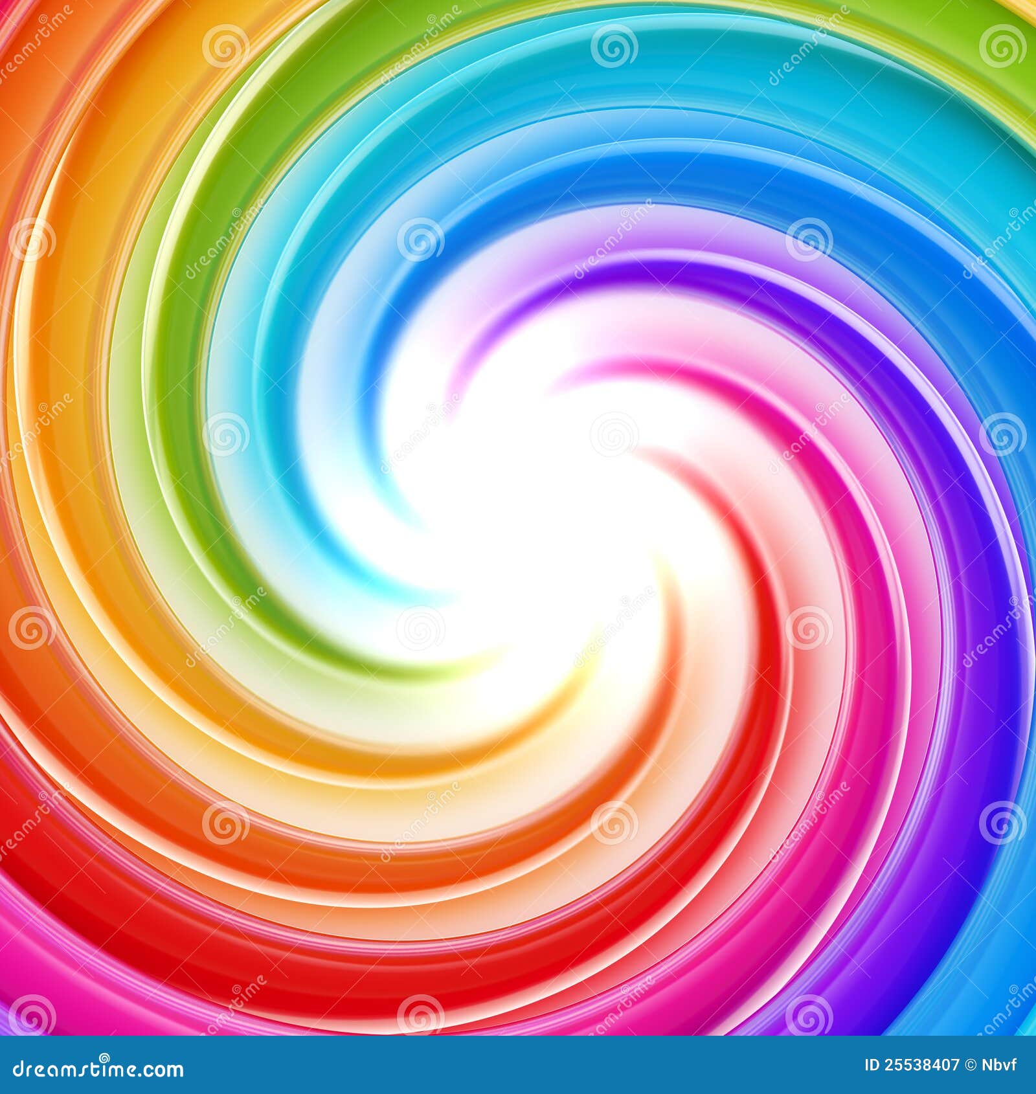Click the Dreamstime spiral logo watermark top-right
This screenshot has width=1036, height=1094.
[x=1002, y=47]
